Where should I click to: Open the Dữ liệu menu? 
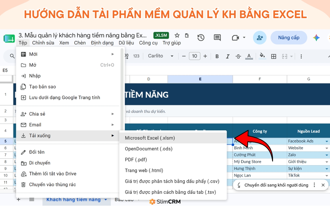point(127,43)
